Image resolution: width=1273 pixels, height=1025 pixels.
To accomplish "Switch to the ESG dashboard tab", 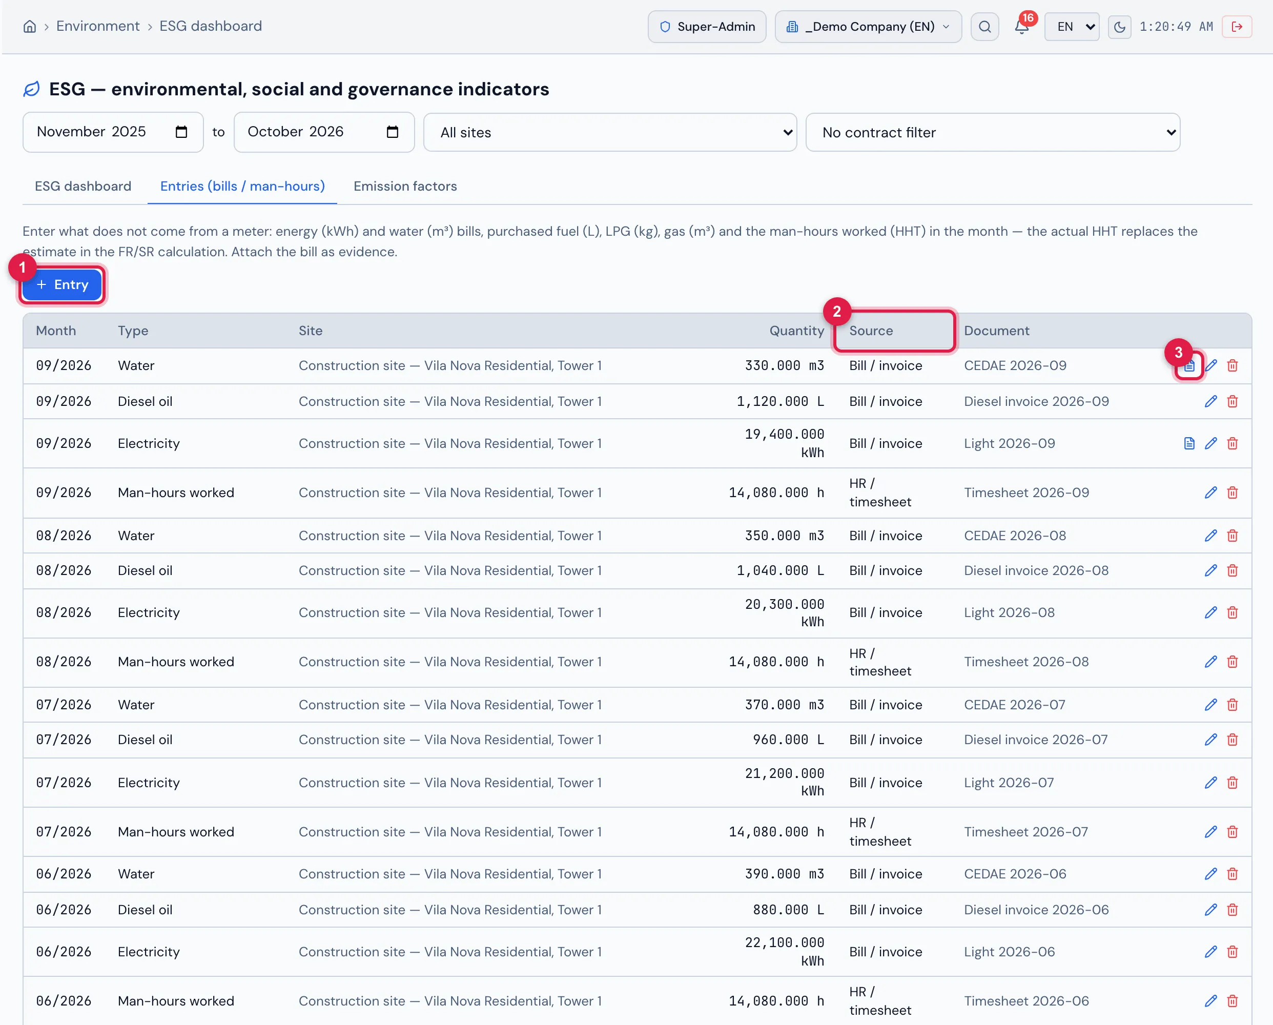I will coord(83,186).
